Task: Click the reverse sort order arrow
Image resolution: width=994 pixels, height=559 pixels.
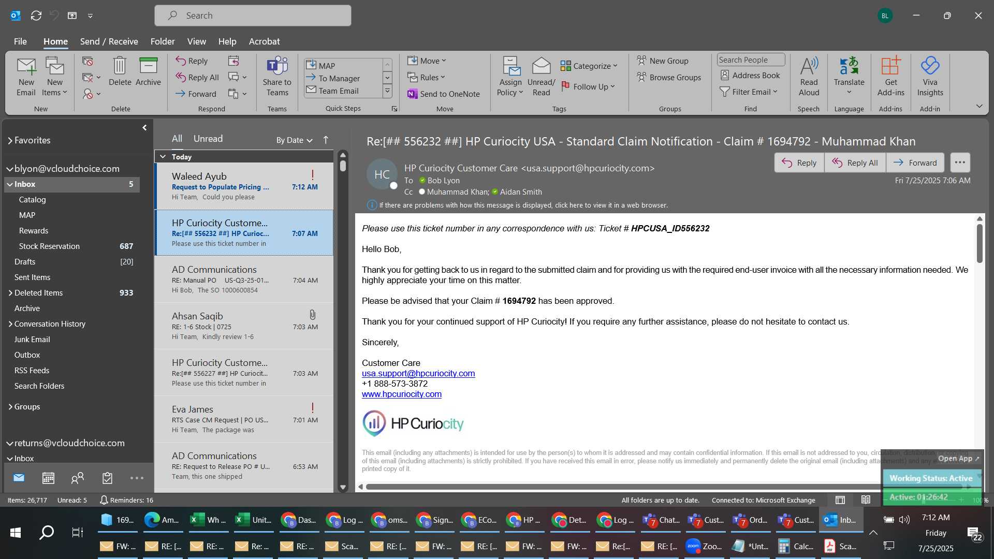Action: click(x=326, y=140)
